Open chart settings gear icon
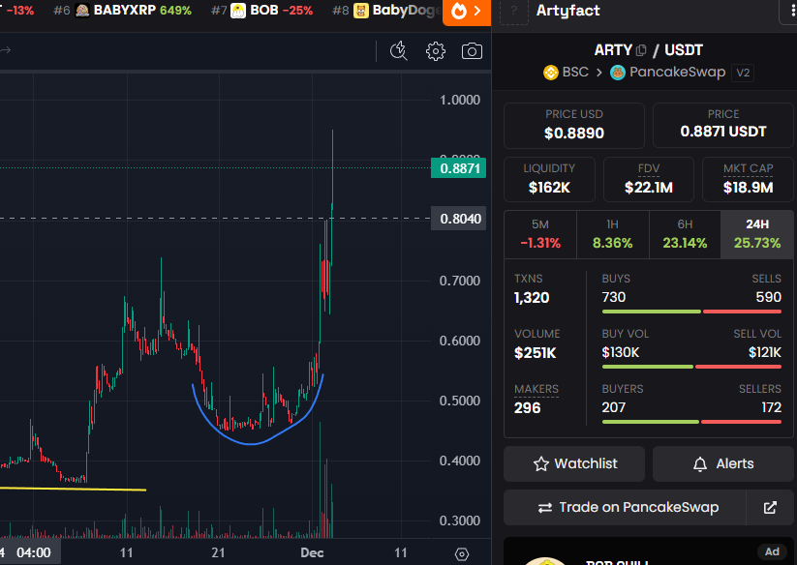Image resolution: width=797 pixels, height=565 pixels. (436, 51)
